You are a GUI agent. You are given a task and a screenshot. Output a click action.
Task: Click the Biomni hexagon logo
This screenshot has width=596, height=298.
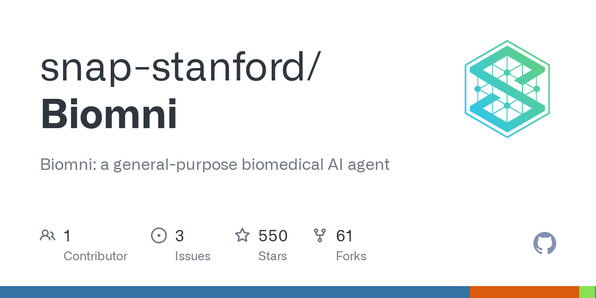[x=507, y=89]
